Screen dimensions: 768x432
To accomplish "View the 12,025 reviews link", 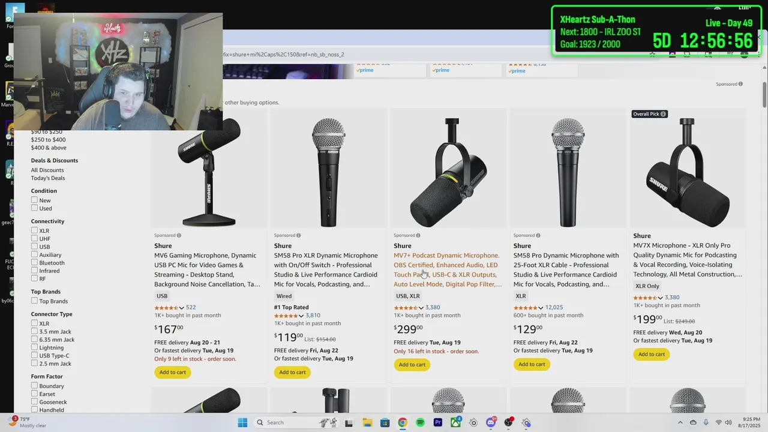I will [554, 307].
